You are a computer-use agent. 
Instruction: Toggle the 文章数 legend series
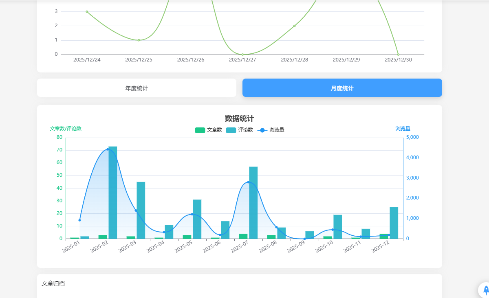click(x=208, y=130)
